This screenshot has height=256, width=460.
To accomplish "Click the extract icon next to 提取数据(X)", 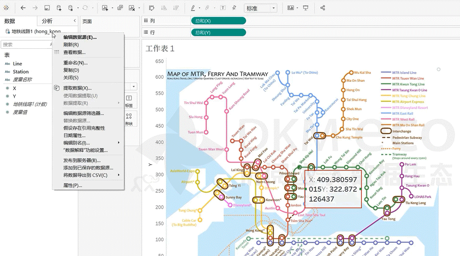I will (x=57, y=88).
